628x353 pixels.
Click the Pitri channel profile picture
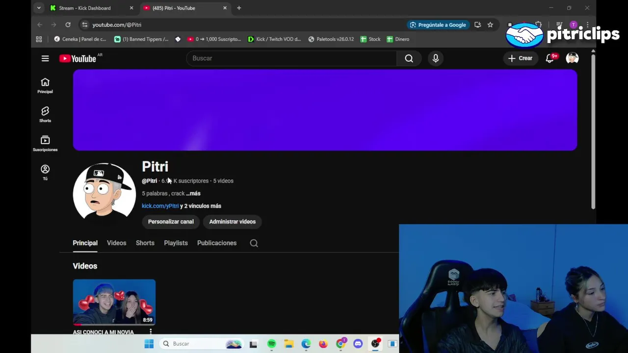coord(105,194)
